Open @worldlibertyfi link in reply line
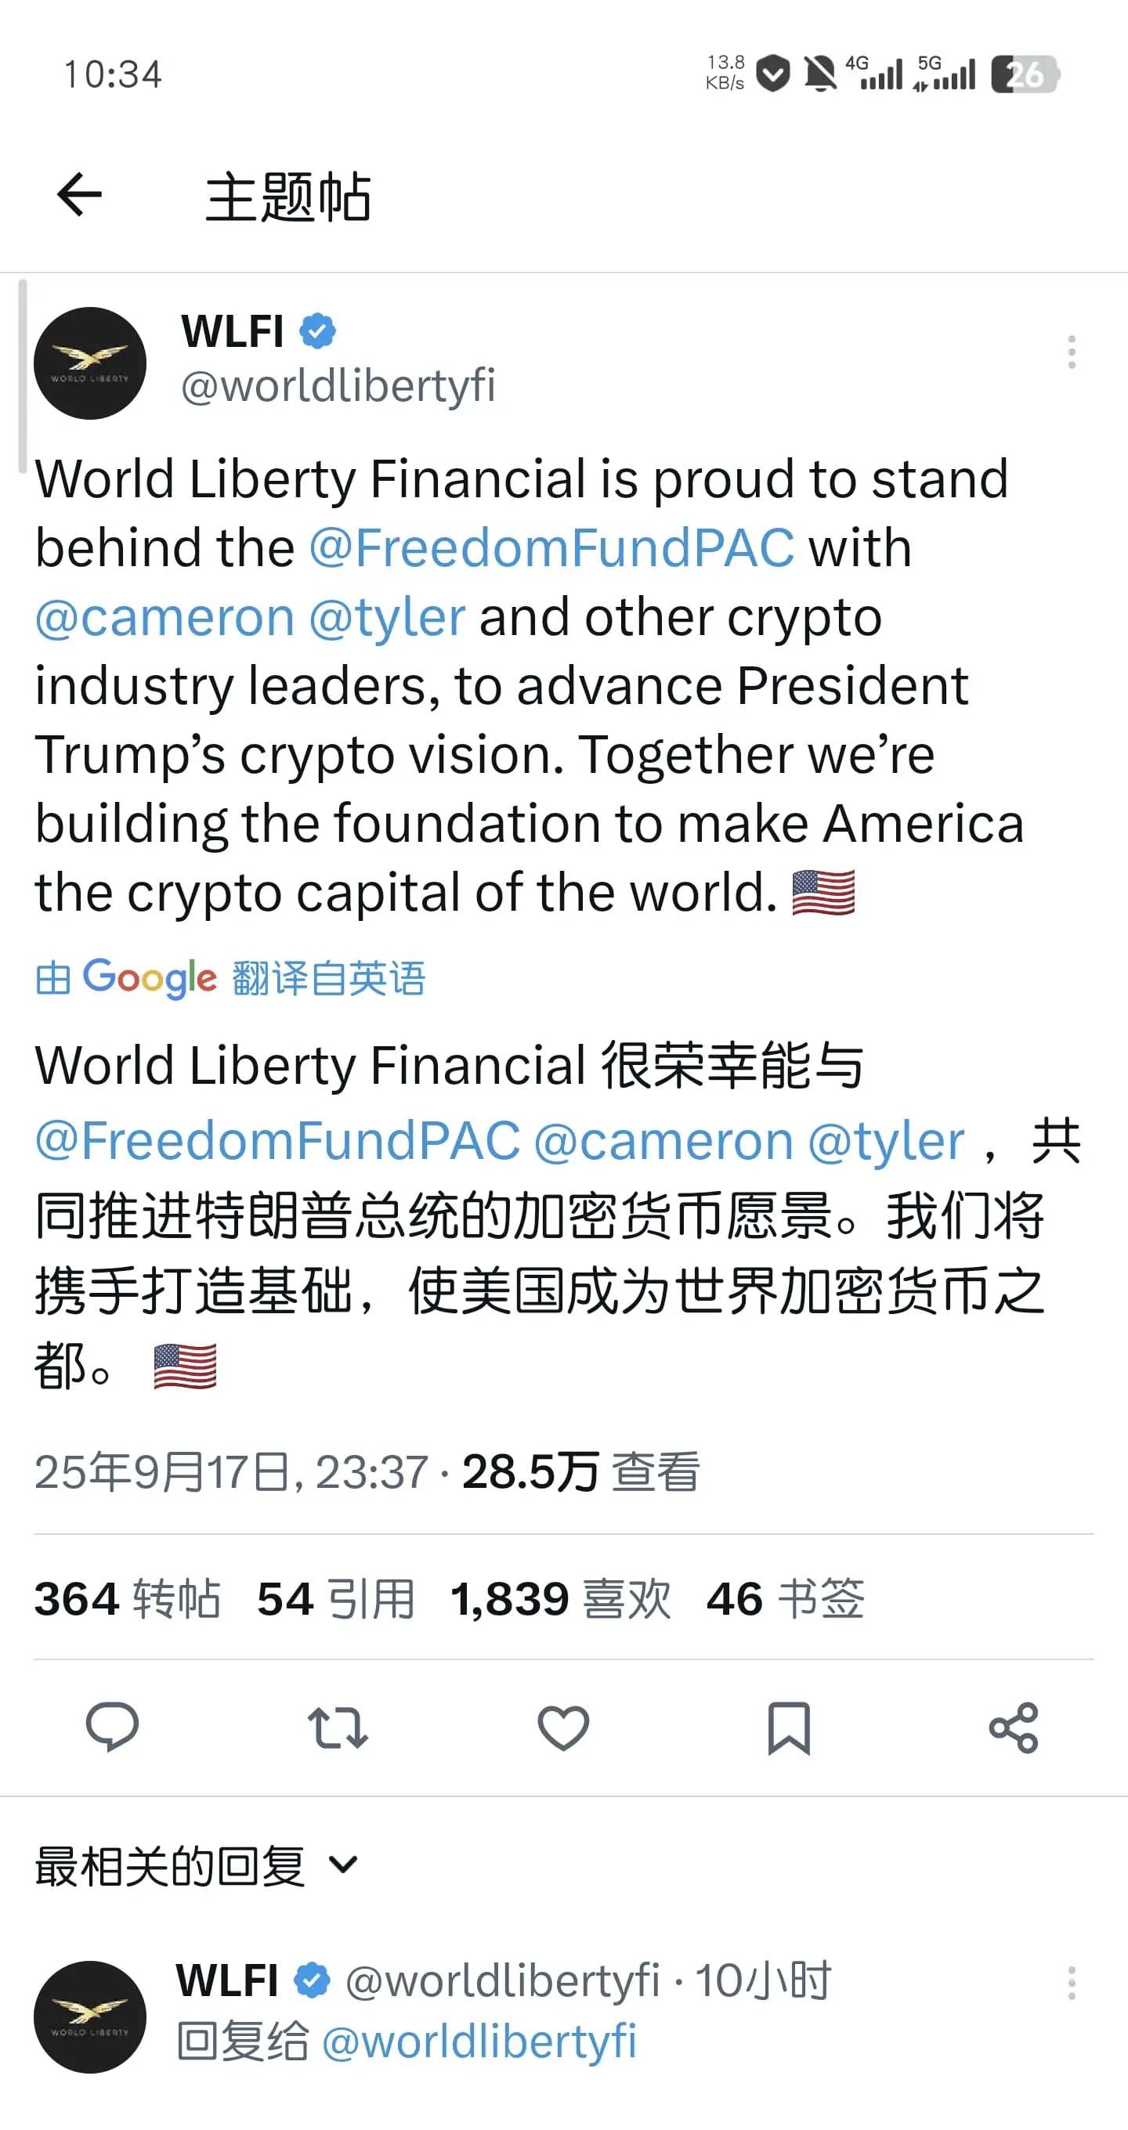 pyautogui.click(x=479, y=2042)
